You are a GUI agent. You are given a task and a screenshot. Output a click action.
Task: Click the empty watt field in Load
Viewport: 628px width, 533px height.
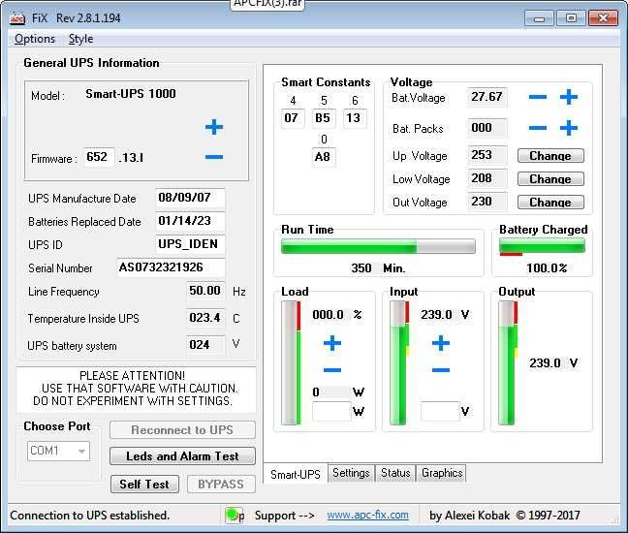click(x=331, y=411)
